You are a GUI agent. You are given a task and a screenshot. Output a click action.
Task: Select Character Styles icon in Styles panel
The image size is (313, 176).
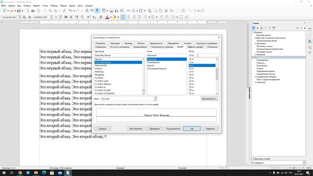click(x=258, y=28)
